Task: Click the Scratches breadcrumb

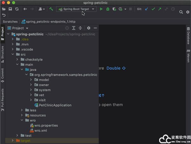Action: click(10, 22)
